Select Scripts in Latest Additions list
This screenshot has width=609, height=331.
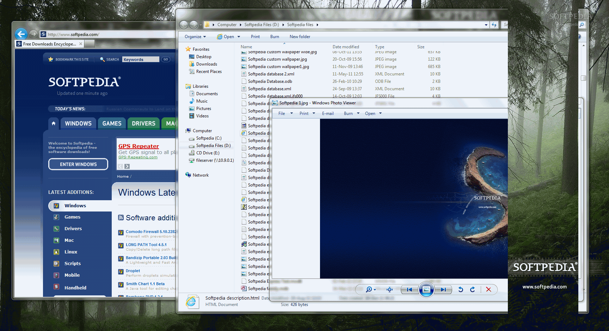pos(73,264)
